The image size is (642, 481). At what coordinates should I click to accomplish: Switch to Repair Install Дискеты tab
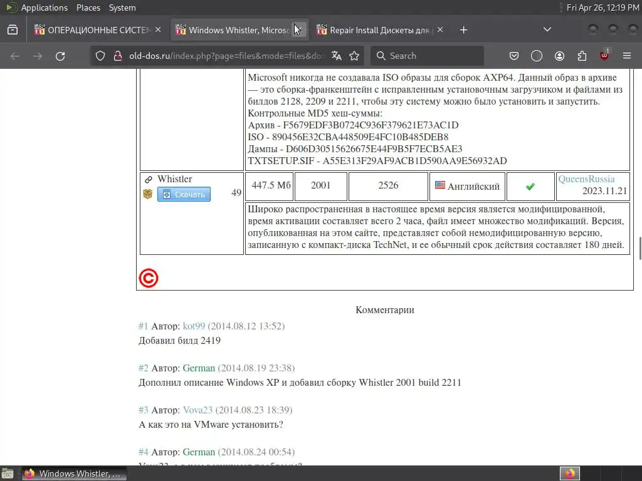click(374, 30)
